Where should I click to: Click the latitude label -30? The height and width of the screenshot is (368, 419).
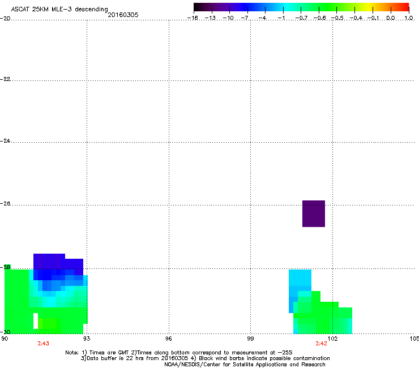coord(5,332)
